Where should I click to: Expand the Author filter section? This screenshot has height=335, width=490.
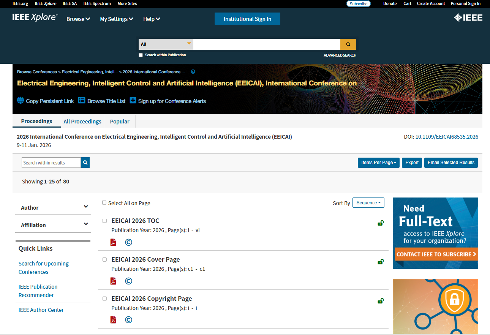coord(53,207)
